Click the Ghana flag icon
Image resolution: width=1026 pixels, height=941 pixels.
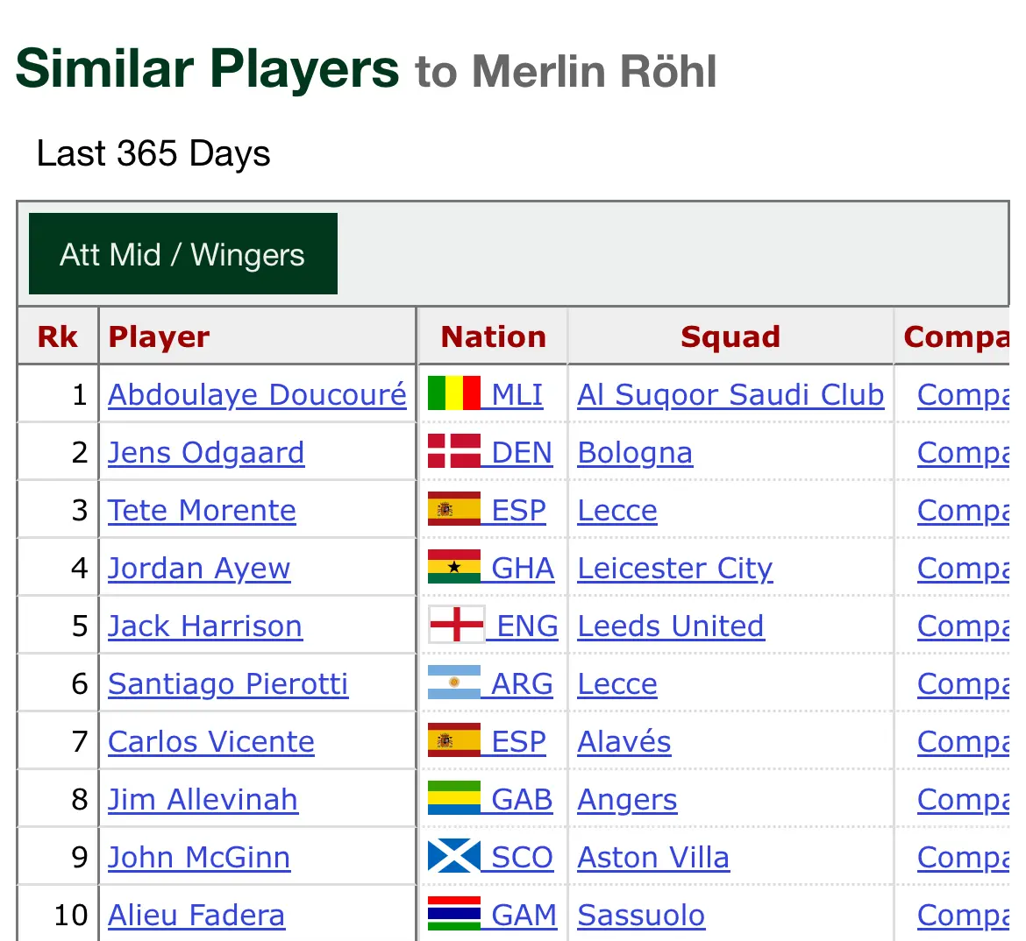(x=454, y=568)
